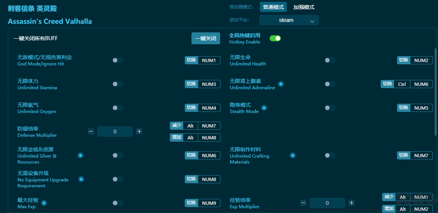
Task: Click NUM1 hotkey for God Mode
Action: pos(209,60)
